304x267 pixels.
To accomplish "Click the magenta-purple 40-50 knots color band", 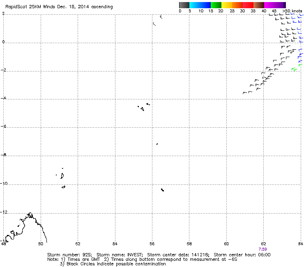I will [275, 5].
